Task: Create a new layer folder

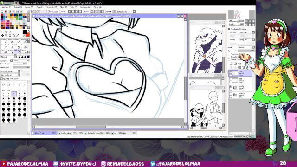Action: [x=239, y=63]
